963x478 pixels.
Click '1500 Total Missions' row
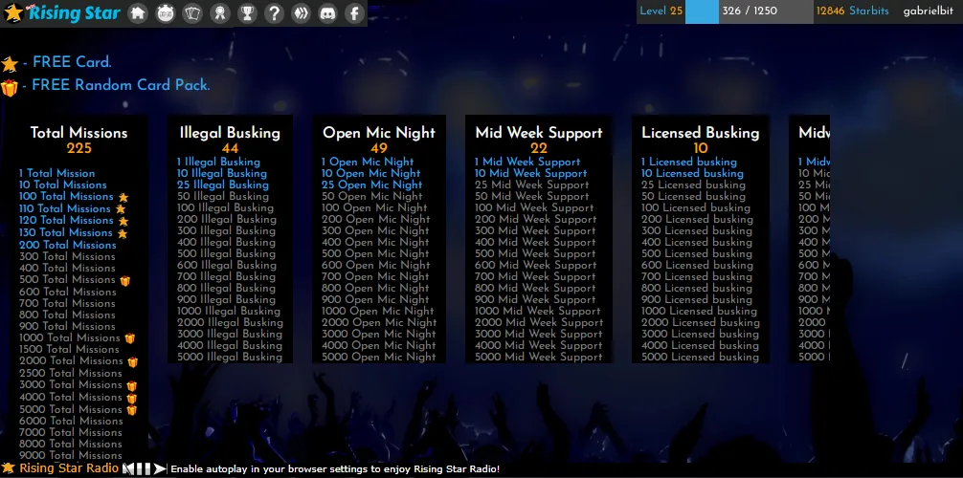[x=69, y=349]
